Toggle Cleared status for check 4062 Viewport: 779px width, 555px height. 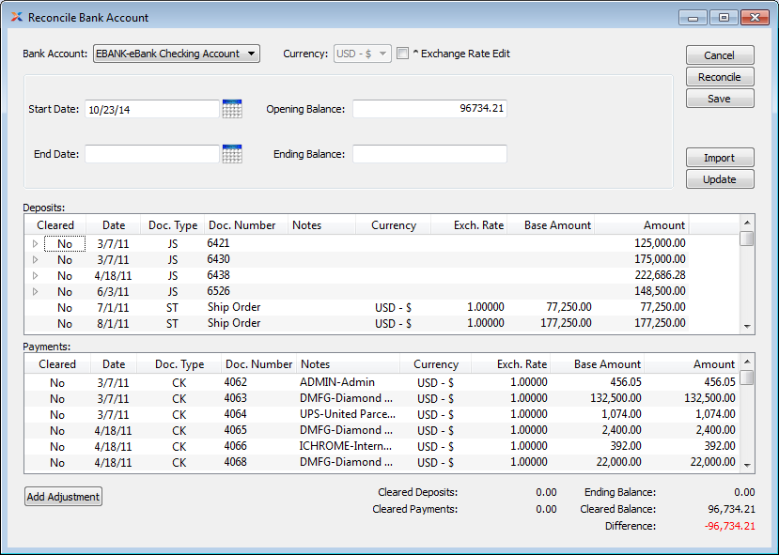(57, 382)
